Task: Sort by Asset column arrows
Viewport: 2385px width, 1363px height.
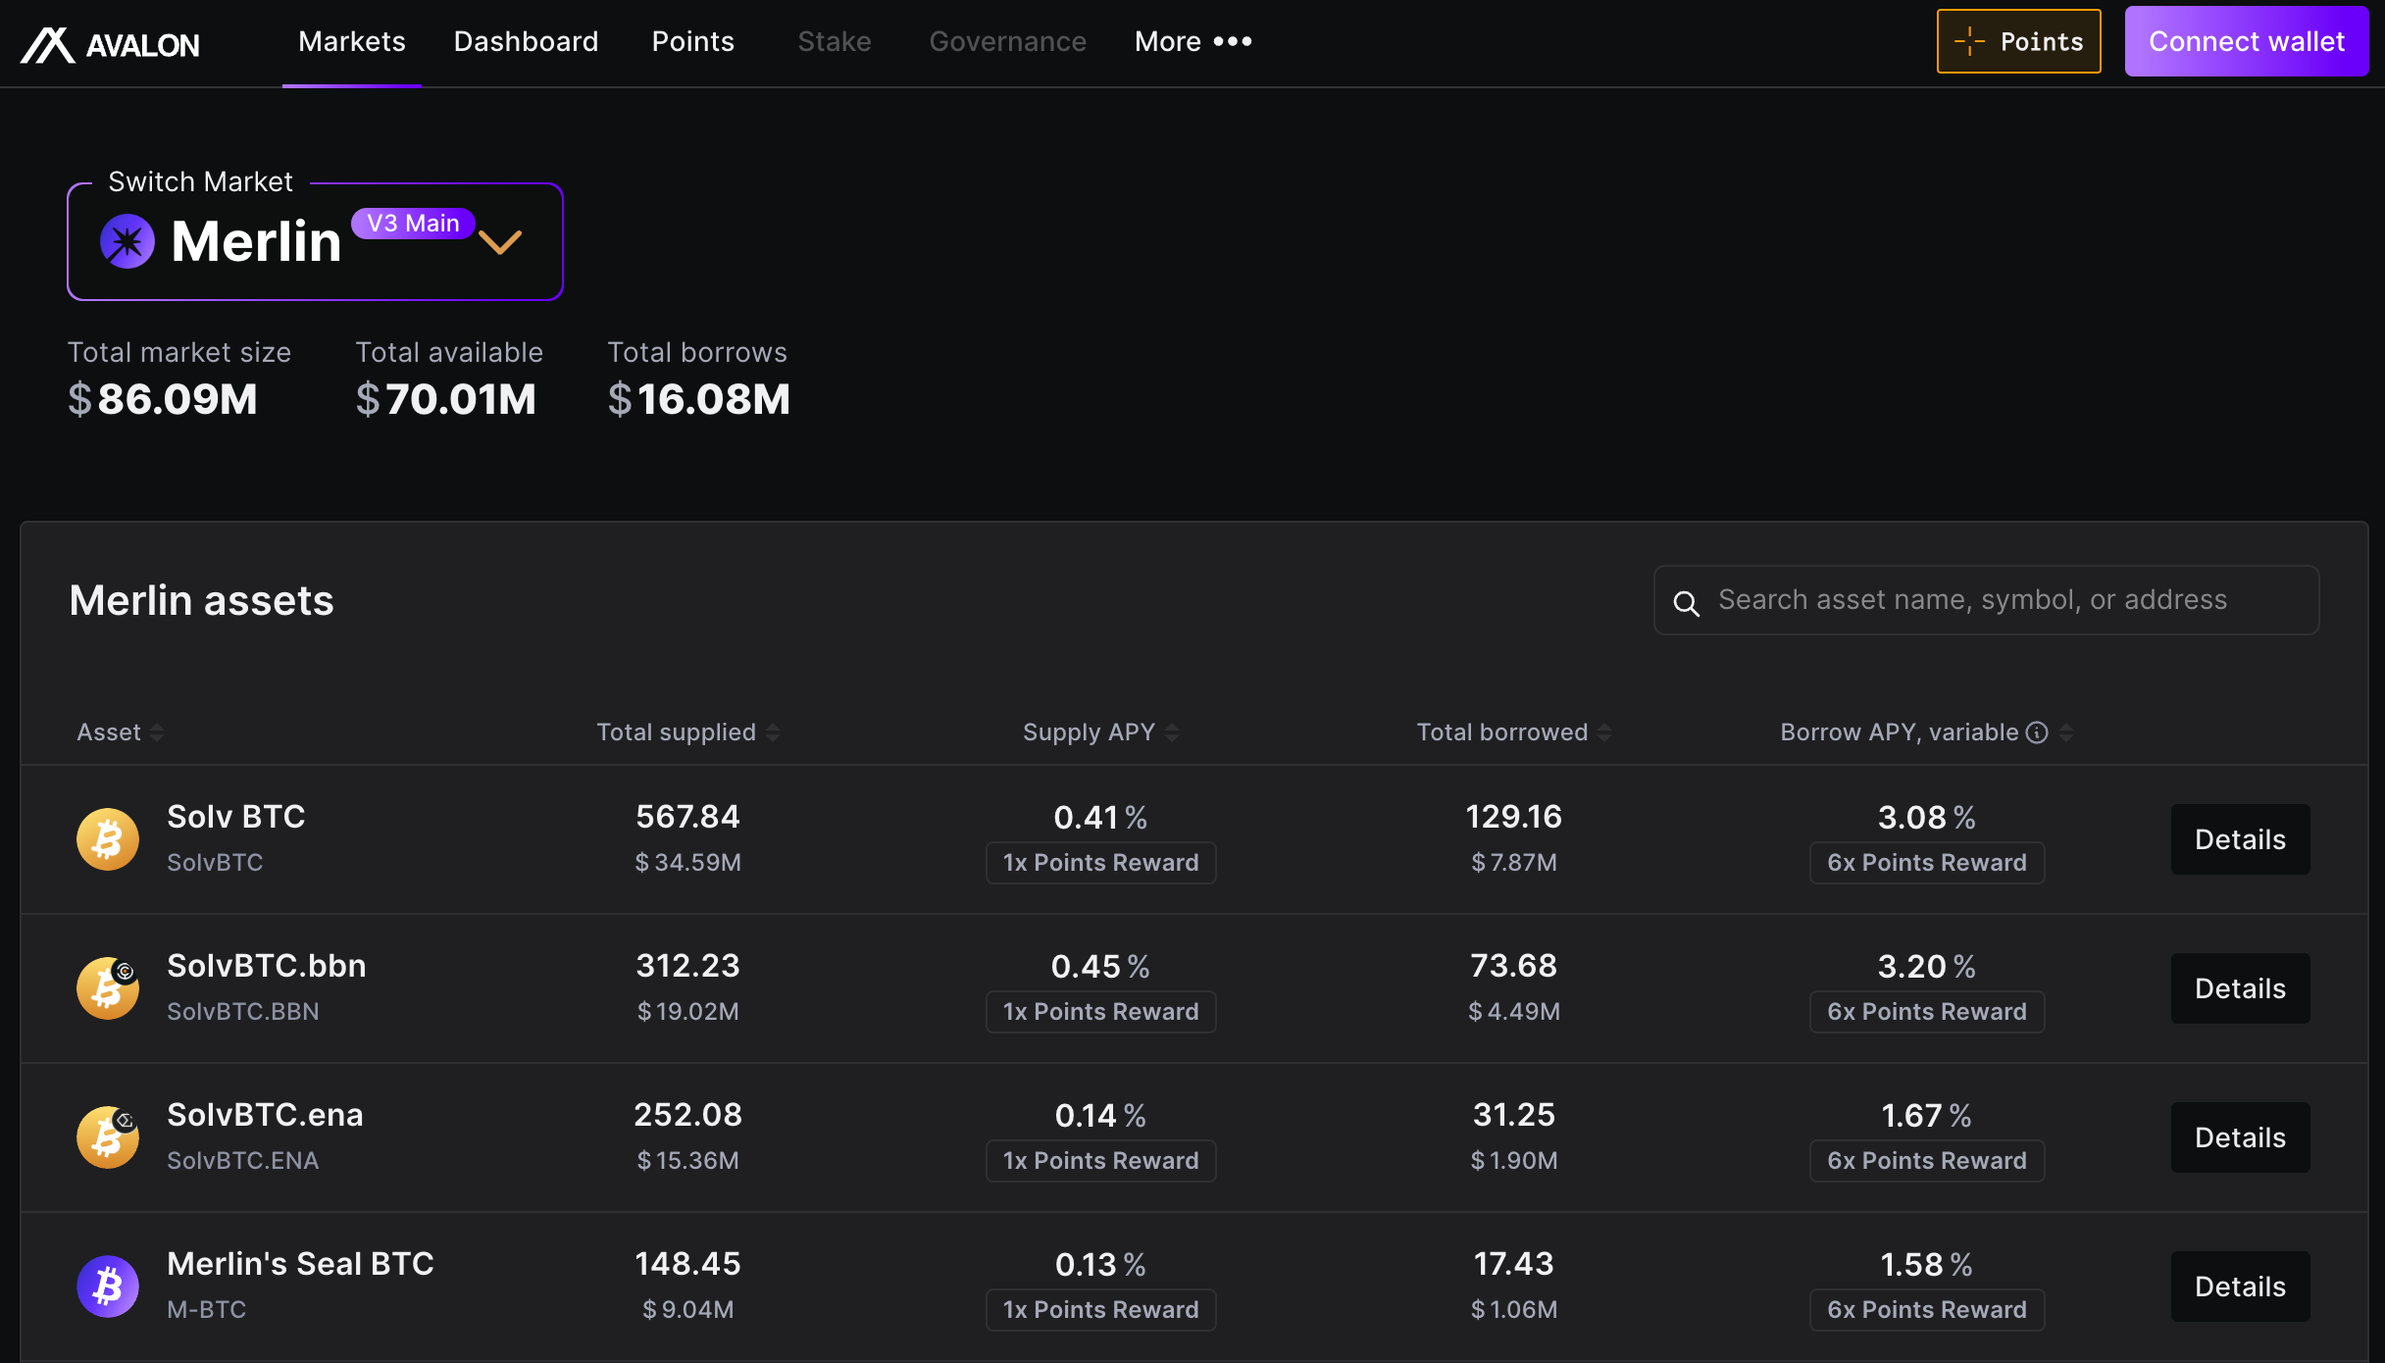Action: [x=157, y=732]
